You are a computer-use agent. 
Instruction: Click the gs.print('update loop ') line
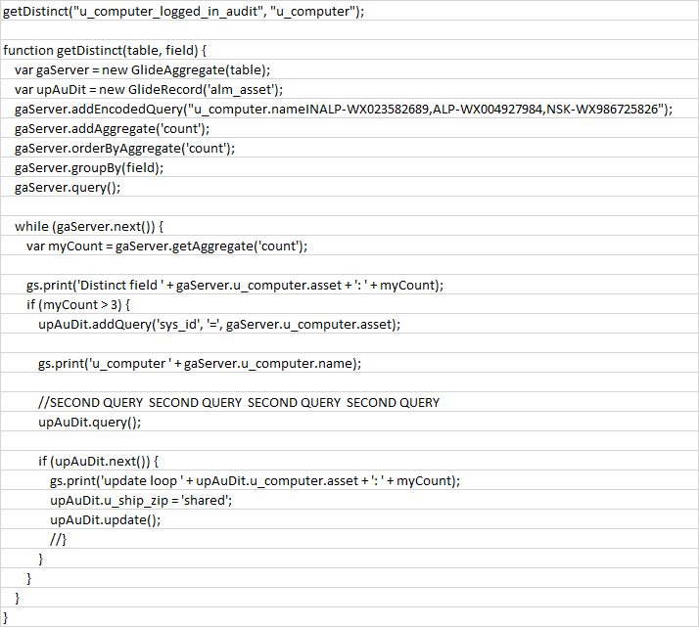255,481
